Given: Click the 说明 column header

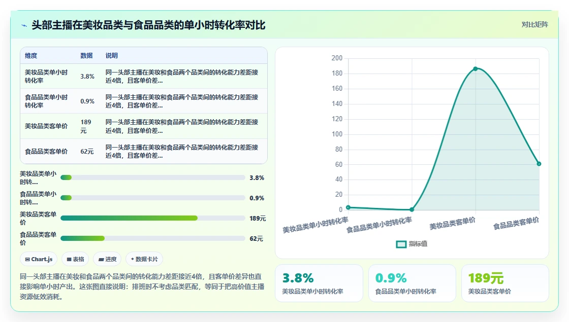Looking at the screenshot, I should click(x=111, y=55).
